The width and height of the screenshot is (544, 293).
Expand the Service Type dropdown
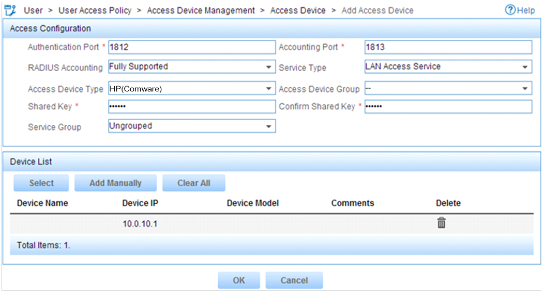pyautogui.click(x=448, y=67)
